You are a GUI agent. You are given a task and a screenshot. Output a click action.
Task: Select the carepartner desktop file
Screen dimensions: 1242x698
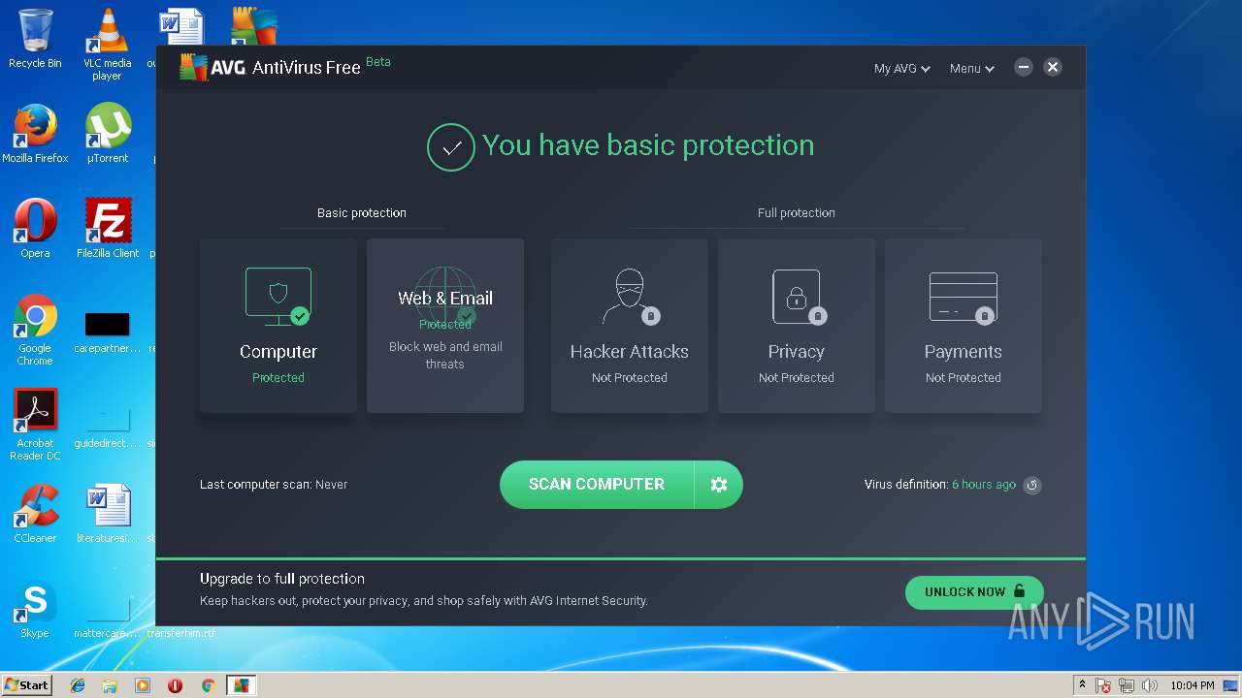tap(107, 331)
